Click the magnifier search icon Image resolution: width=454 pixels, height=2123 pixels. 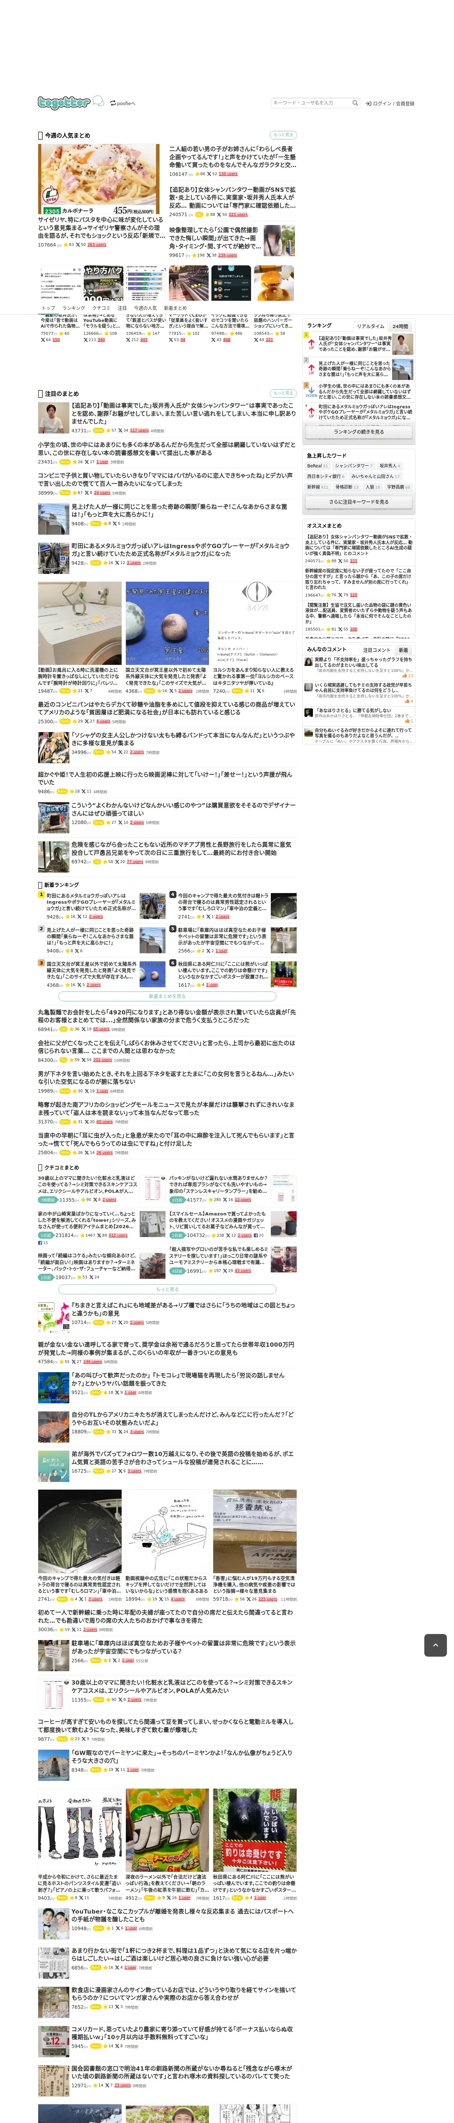click(355, 103)
